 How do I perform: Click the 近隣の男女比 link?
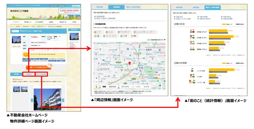tap(227, 17)
